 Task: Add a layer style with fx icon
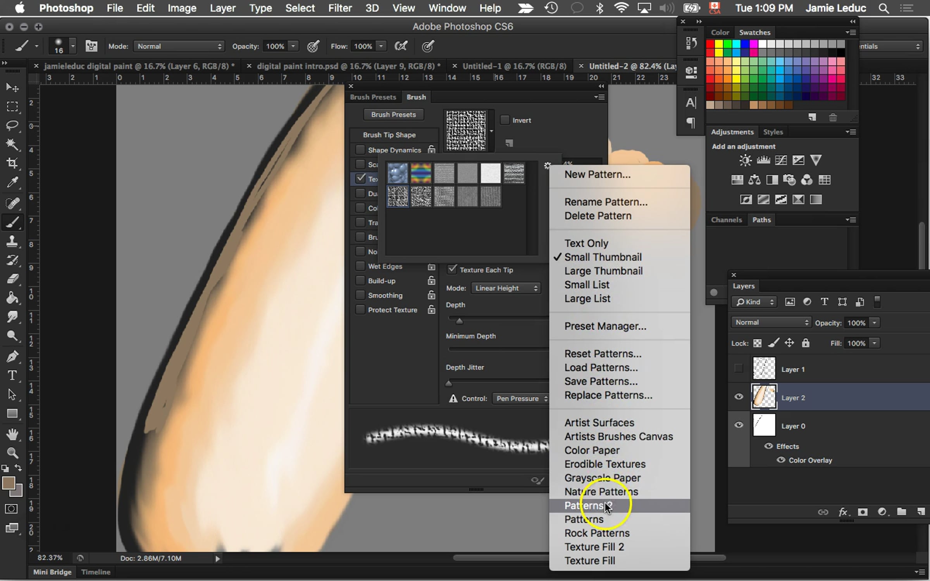843,512
